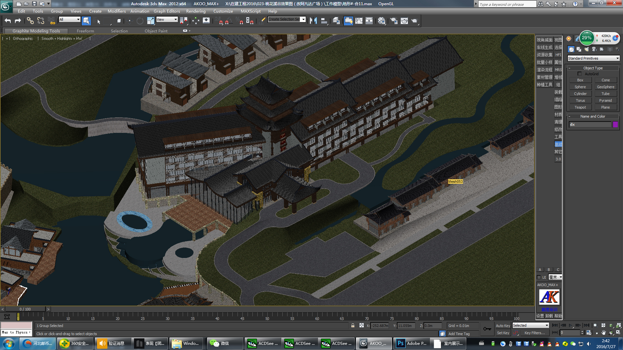This screenshot has width=623, height=350.
Task: Open Render Setup icon
Action: point(394,21)
